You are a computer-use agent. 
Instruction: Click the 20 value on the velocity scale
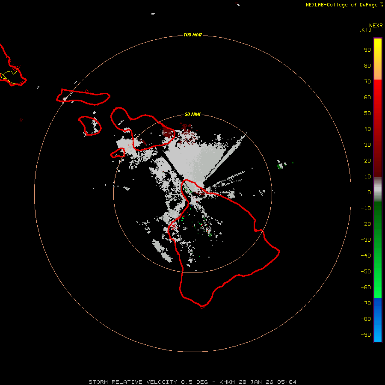point(367,161)
